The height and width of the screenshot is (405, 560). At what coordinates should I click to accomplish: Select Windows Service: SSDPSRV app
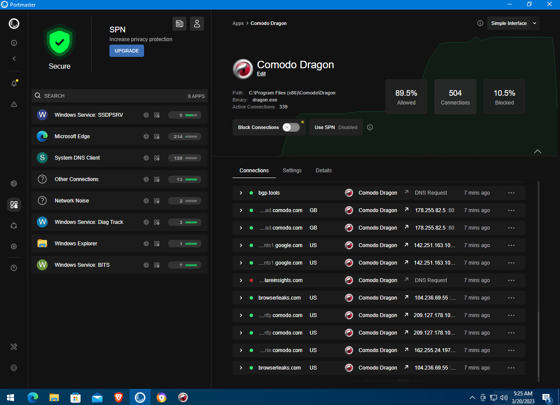120,115
